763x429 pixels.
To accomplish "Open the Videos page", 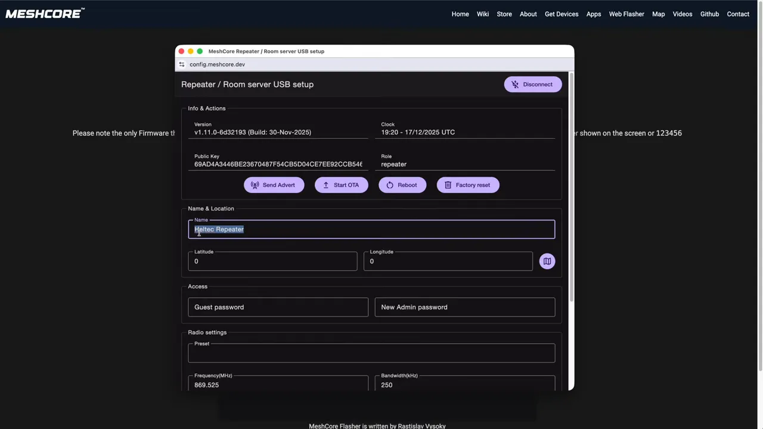I will point(683,14).
